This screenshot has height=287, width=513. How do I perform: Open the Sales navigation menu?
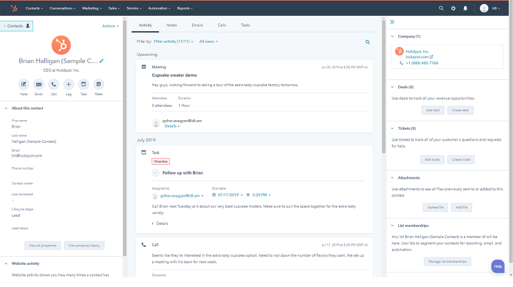(114, 8)
